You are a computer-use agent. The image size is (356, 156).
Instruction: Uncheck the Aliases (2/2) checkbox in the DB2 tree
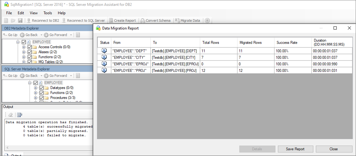point(30,52)
